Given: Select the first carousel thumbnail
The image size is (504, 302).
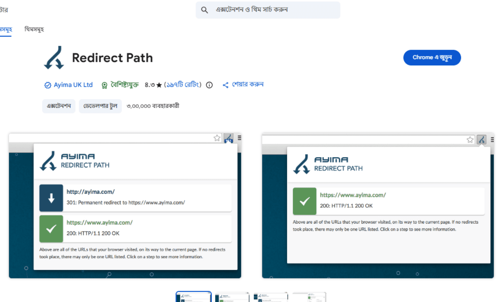Looking at the screenshot, I should click(x=194, y=297).
